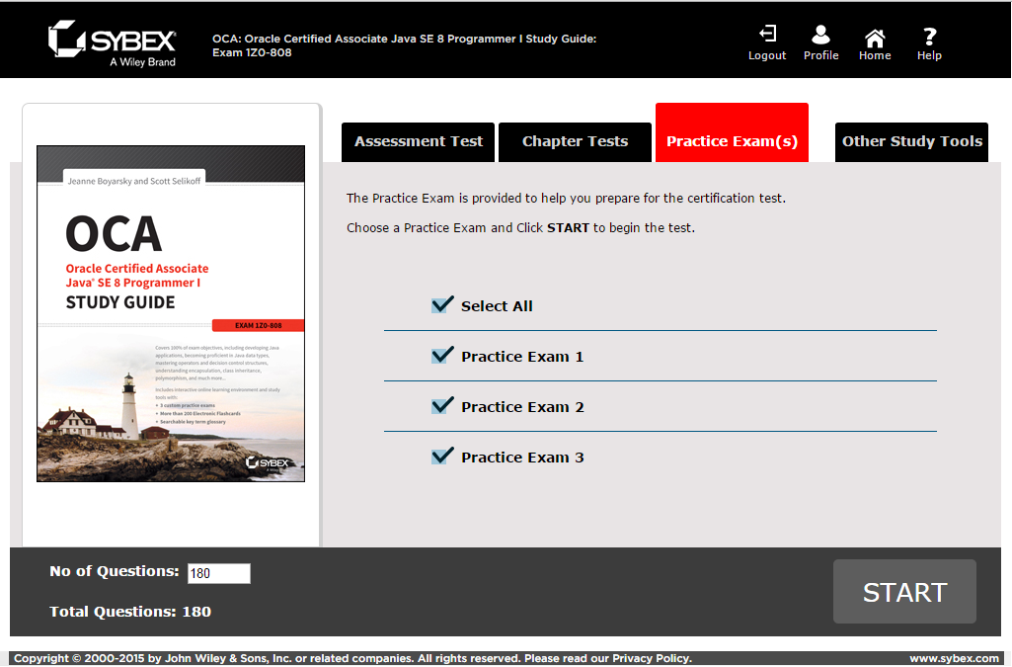
Task: Click the START button
Action: click(x=904, y=592)
